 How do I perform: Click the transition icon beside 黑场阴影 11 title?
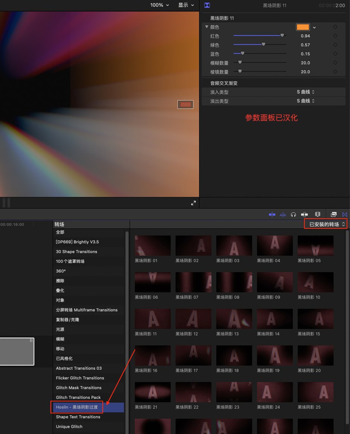207,5
